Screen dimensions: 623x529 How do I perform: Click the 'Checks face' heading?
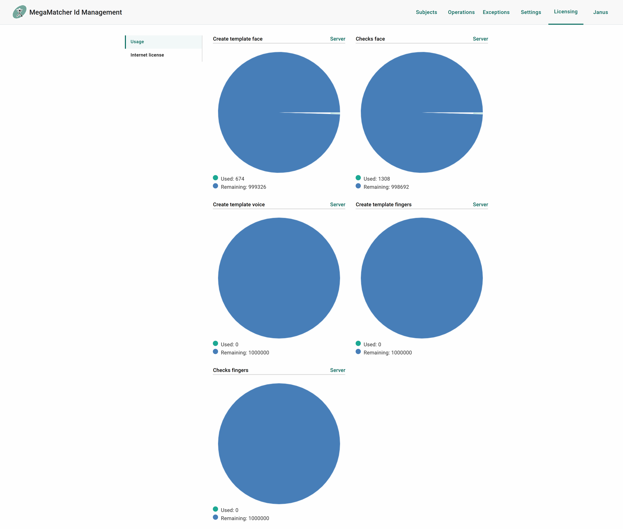pos(370,39)
